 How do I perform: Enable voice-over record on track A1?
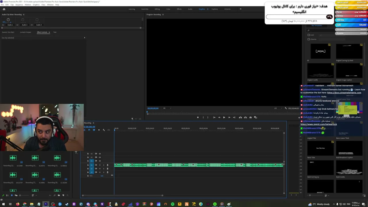click(108, 165)
